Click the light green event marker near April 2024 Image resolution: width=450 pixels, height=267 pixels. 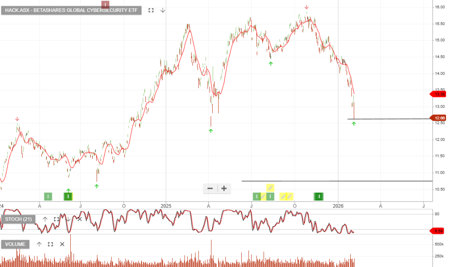(x=48, y=196)
